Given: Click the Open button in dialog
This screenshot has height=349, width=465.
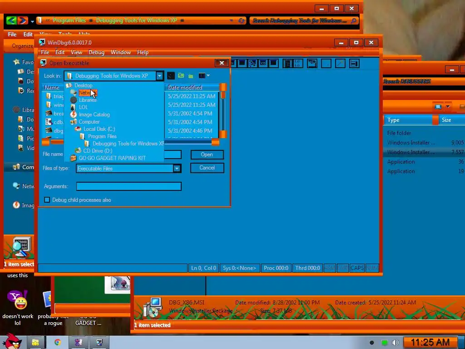Looking at the screenshot, I should pyautogui.click(x=207, y=155).
